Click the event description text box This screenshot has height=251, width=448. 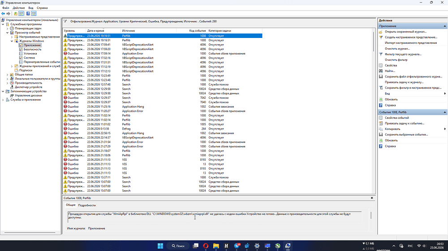[215, 216]
